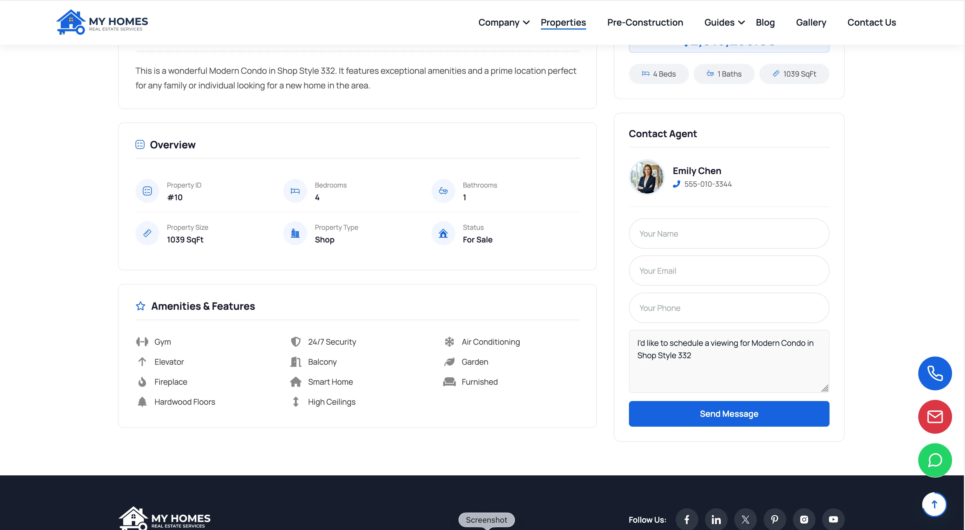Focus the Your Phone input field
This screenshot has width=965, height=530.
[729, 308]
